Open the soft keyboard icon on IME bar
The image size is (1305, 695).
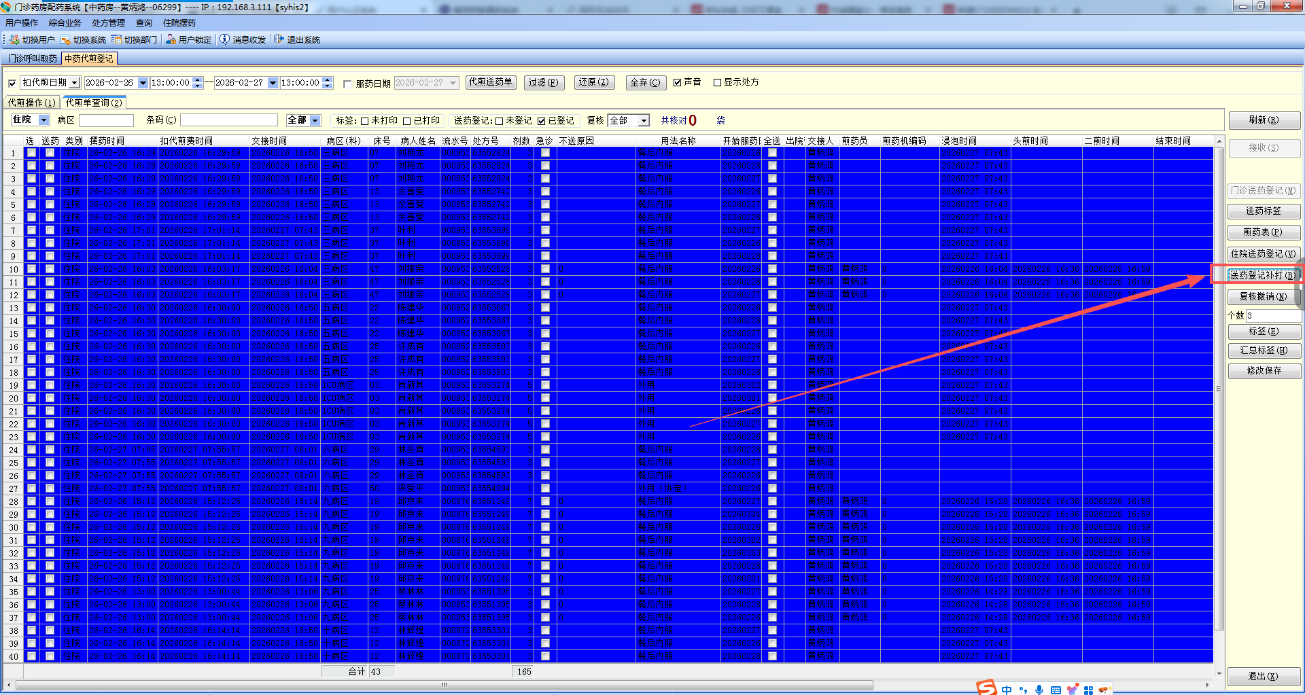[x=1056, y=690]
